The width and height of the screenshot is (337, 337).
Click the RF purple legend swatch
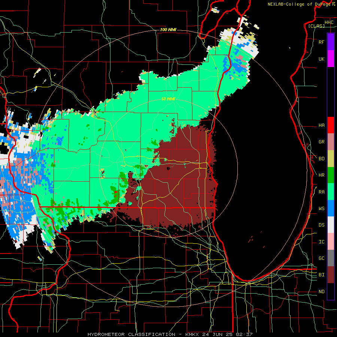pyautogui.click(x=331, y=42)
